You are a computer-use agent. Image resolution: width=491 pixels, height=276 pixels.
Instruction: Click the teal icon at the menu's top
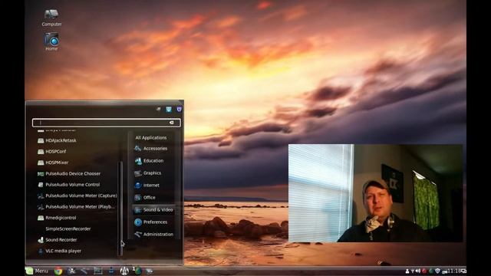(x=169, y=109)
